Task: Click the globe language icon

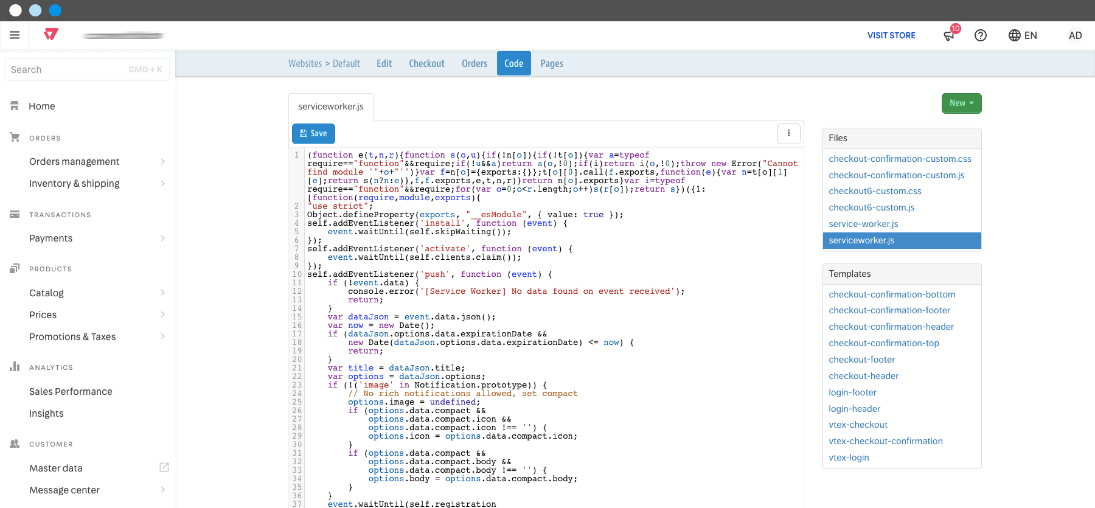Action: [1015, 35]
